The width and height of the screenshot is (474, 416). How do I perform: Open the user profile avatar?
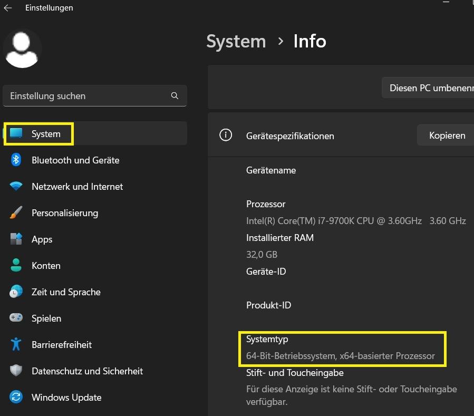22,49
